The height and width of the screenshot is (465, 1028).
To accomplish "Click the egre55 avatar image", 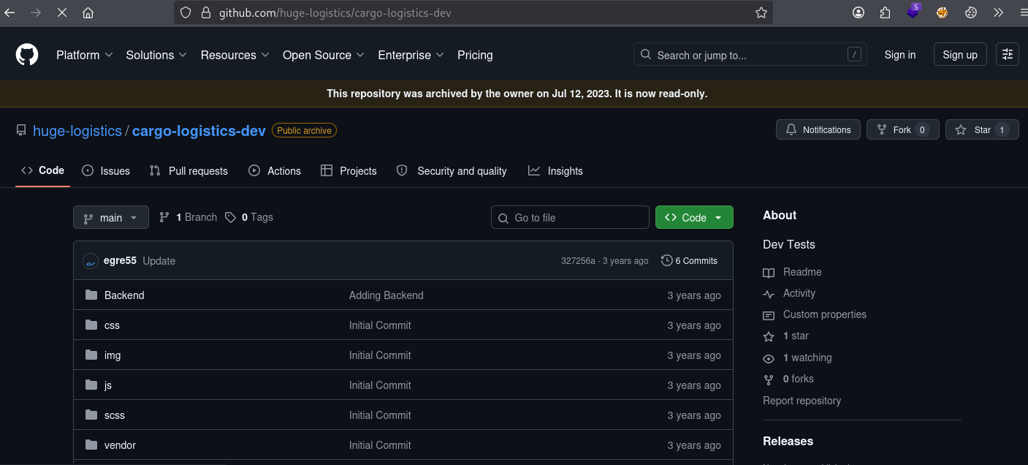I will 91,261.
